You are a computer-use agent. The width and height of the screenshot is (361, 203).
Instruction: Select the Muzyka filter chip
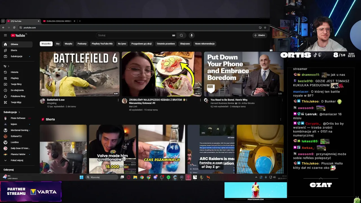pyautogui.click(x=69, y=44)
